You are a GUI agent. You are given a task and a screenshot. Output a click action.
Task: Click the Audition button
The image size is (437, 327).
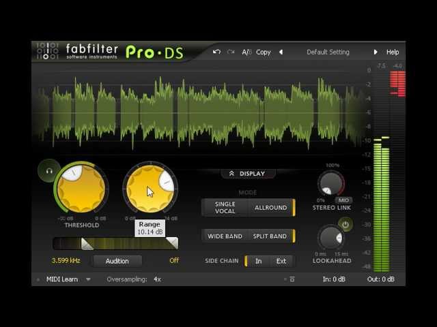(x=117, y=261)
